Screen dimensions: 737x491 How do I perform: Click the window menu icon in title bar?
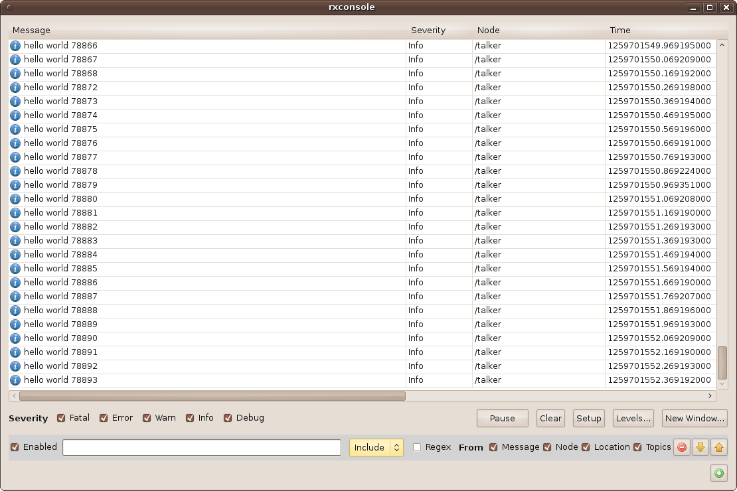[x=9, y=7]
